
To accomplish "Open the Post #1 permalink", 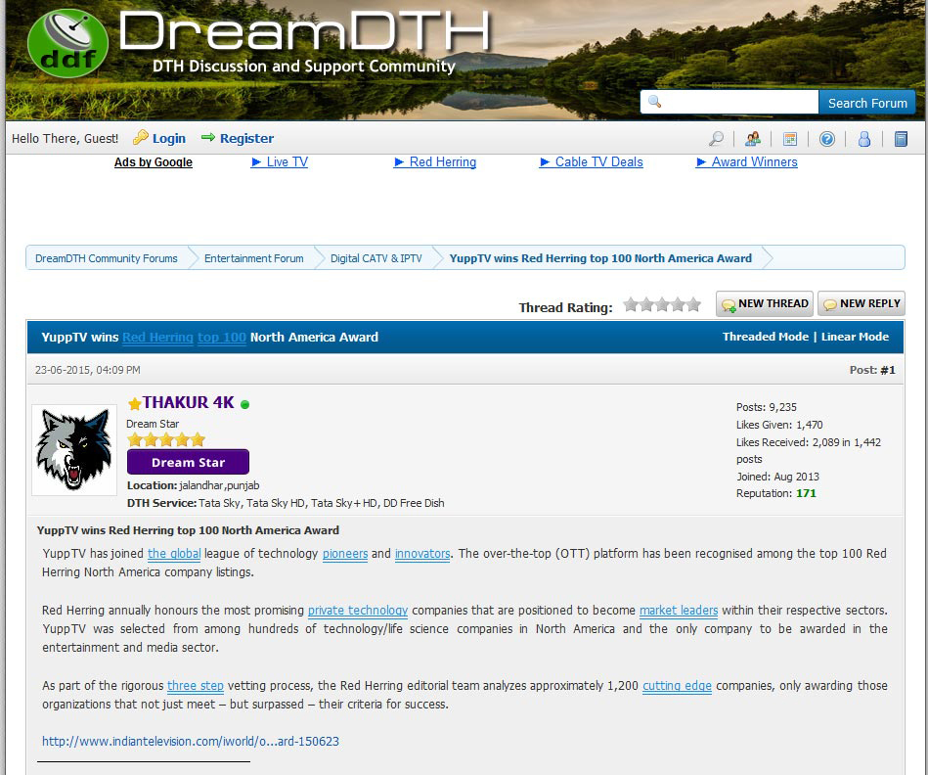I will (888, 370).
